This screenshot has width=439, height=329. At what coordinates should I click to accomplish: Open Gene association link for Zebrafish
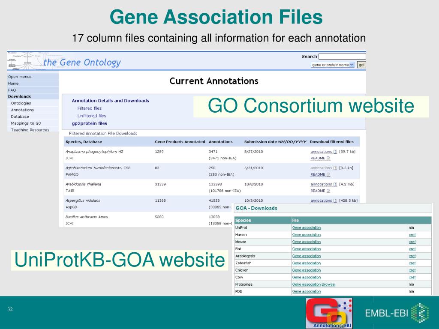(306, 263)
